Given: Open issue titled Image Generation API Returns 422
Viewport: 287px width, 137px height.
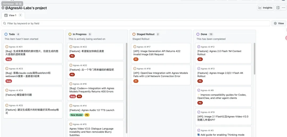Looking at the screenshot, I should [157, 53].
